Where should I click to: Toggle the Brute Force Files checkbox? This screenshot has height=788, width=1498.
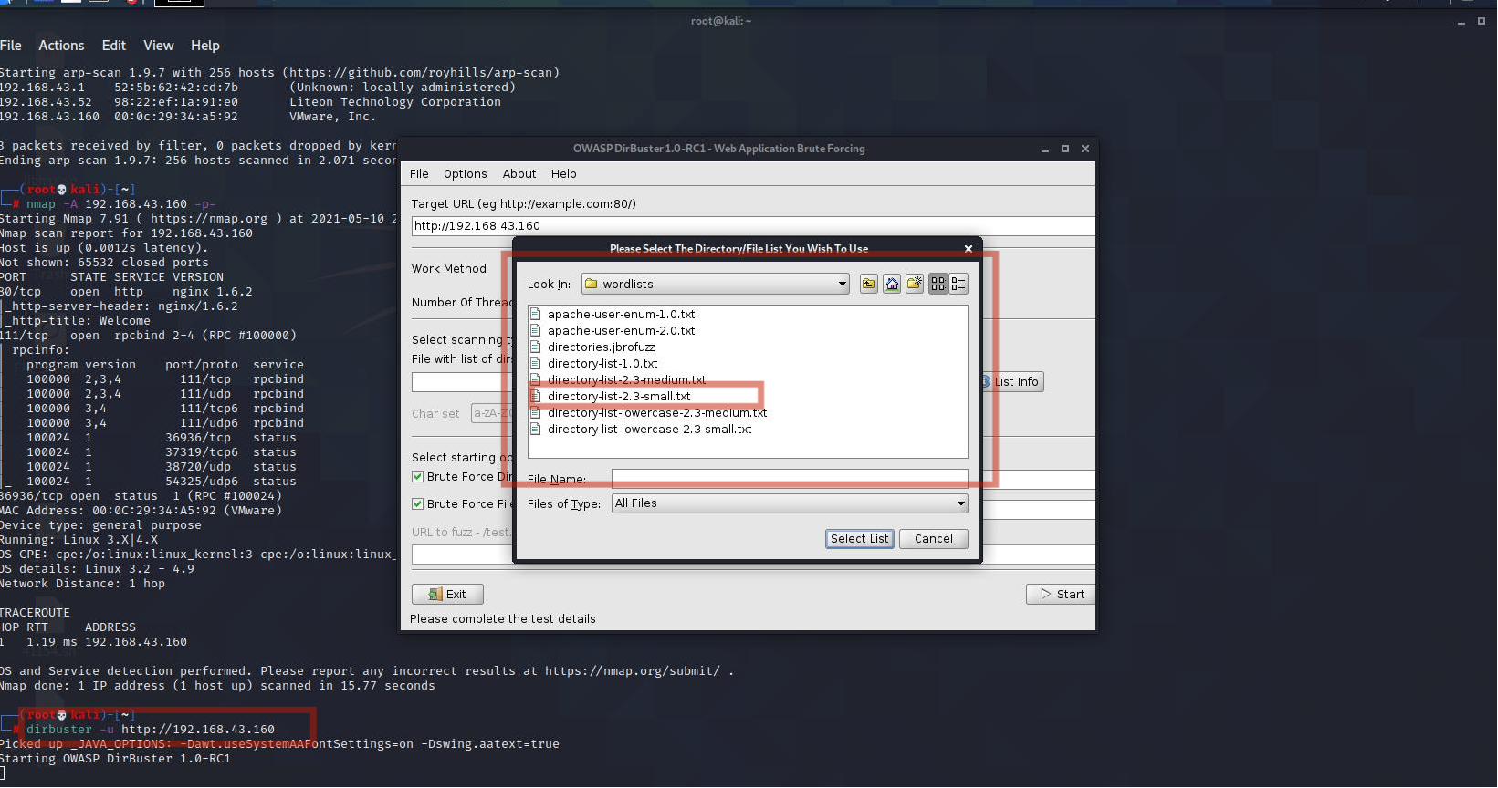point(418,504)
